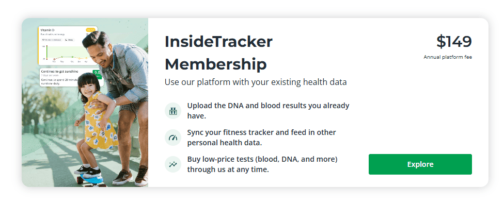
Task: Click the yellow badge on the Vitamin D card
Action: point(91,30)
